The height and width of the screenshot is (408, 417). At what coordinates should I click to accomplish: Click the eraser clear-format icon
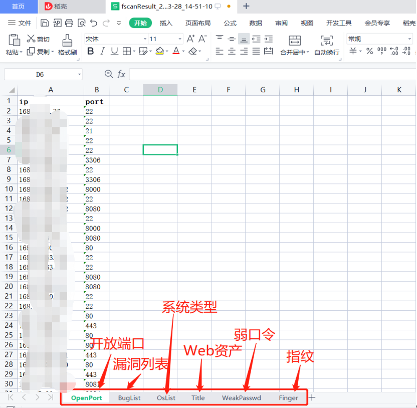click(192, 51)
